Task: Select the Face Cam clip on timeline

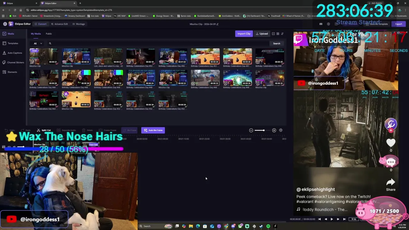Action: [x=94, y=145]
